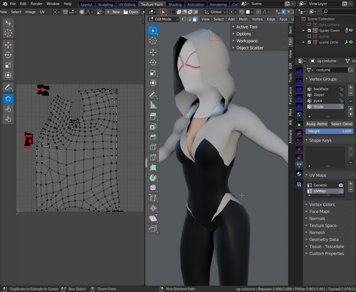Open the World properties tab
356x292 pixels.
click(x=299, y=114)
